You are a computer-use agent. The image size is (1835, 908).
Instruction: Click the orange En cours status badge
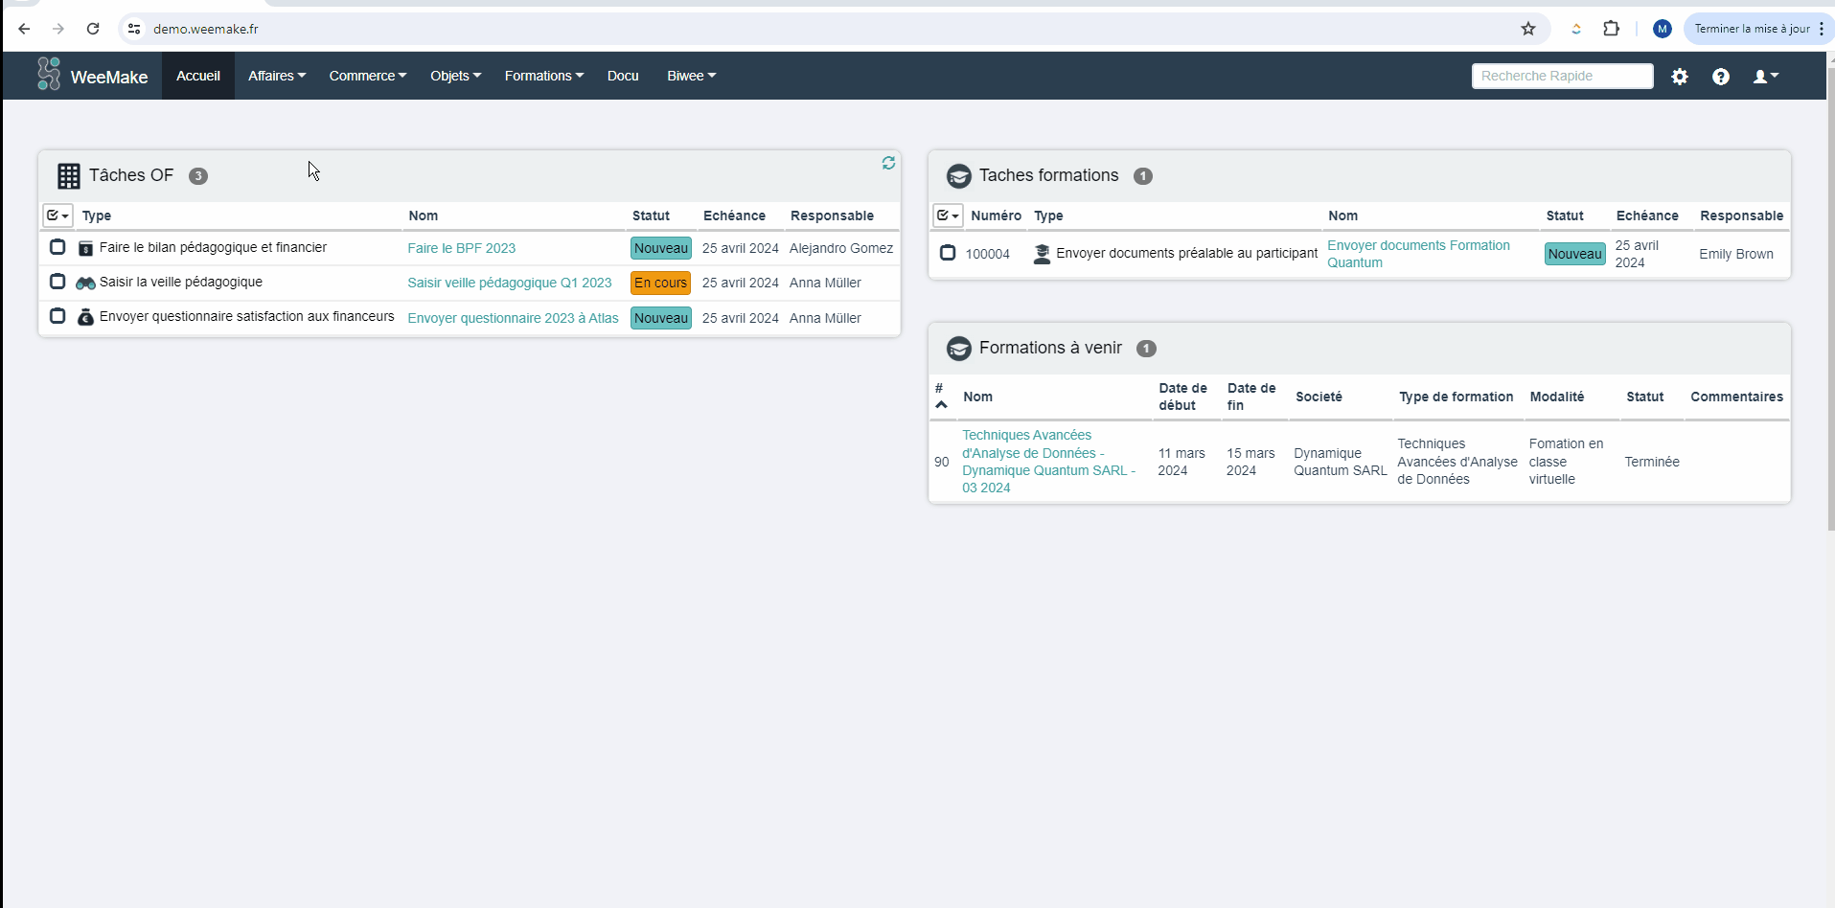point(660,283)
